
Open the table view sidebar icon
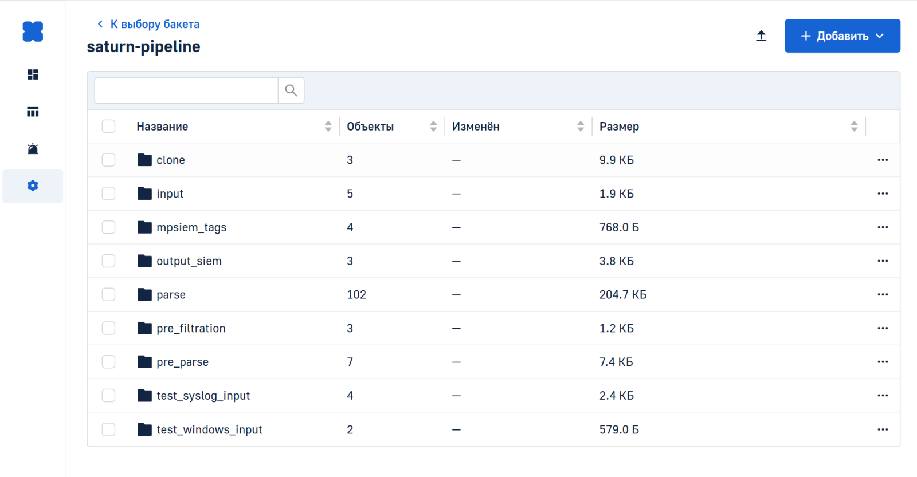33,112
